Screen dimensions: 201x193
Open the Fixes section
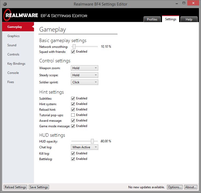(18, 82)
